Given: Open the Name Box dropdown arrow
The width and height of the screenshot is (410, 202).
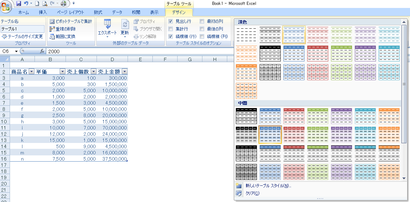Looking at the screenshot, I should (x=16, y=51).
